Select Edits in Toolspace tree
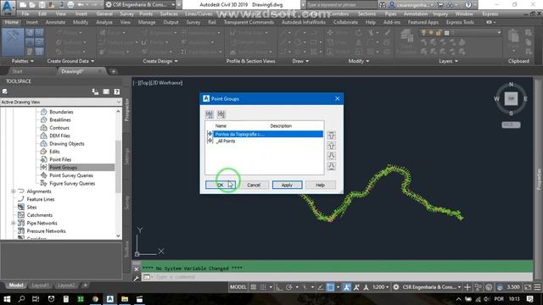The height and width of the screenshot is (305, 543). (54, 152)
